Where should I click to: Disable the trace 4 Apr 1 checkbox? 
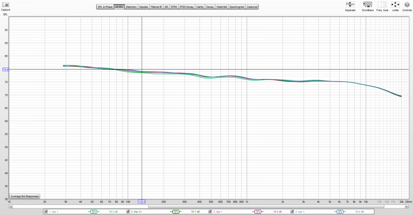[x=292, y=212]
